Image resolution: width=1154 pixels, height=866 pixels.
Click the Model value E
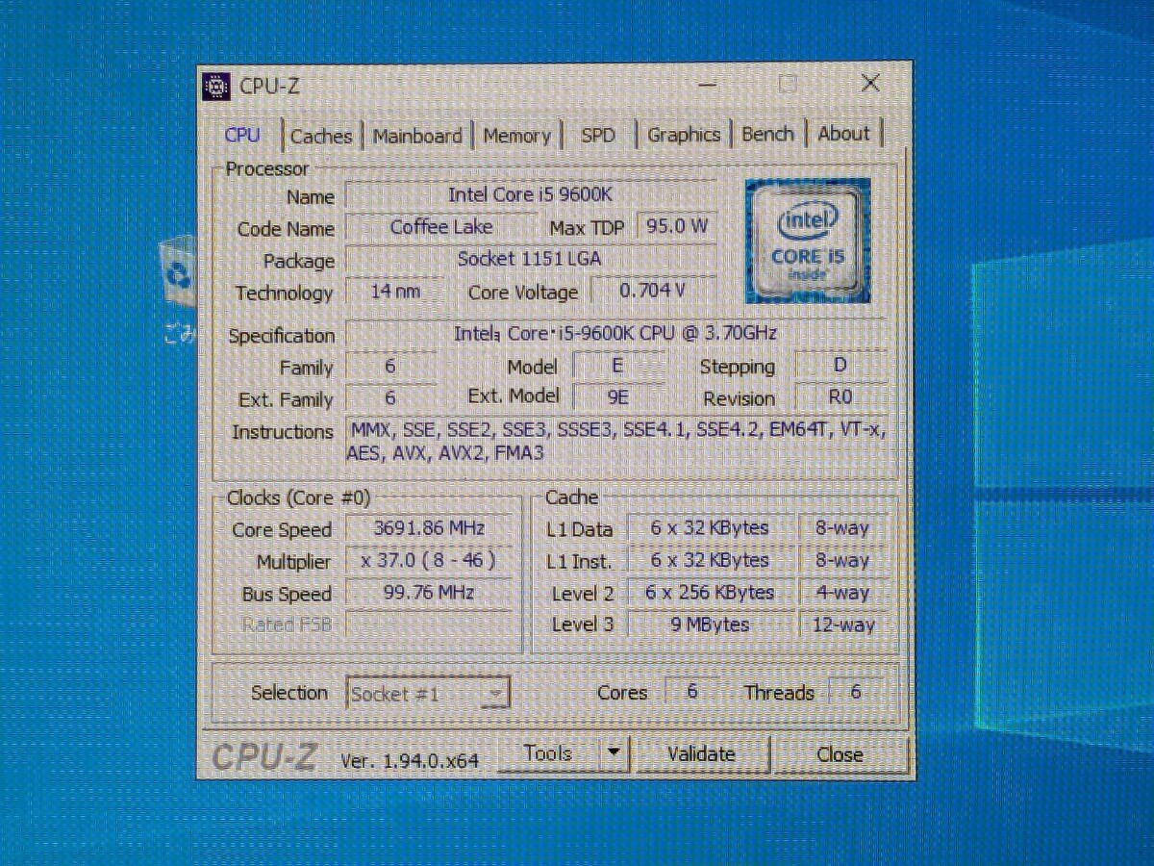tap(618, 367)
